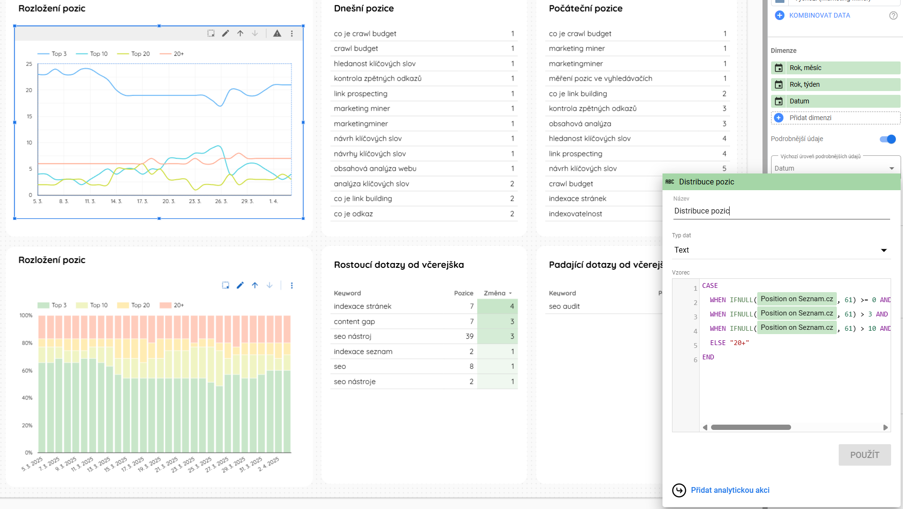Click the formula horizontal scrollbar thumb

pos(751,428)
